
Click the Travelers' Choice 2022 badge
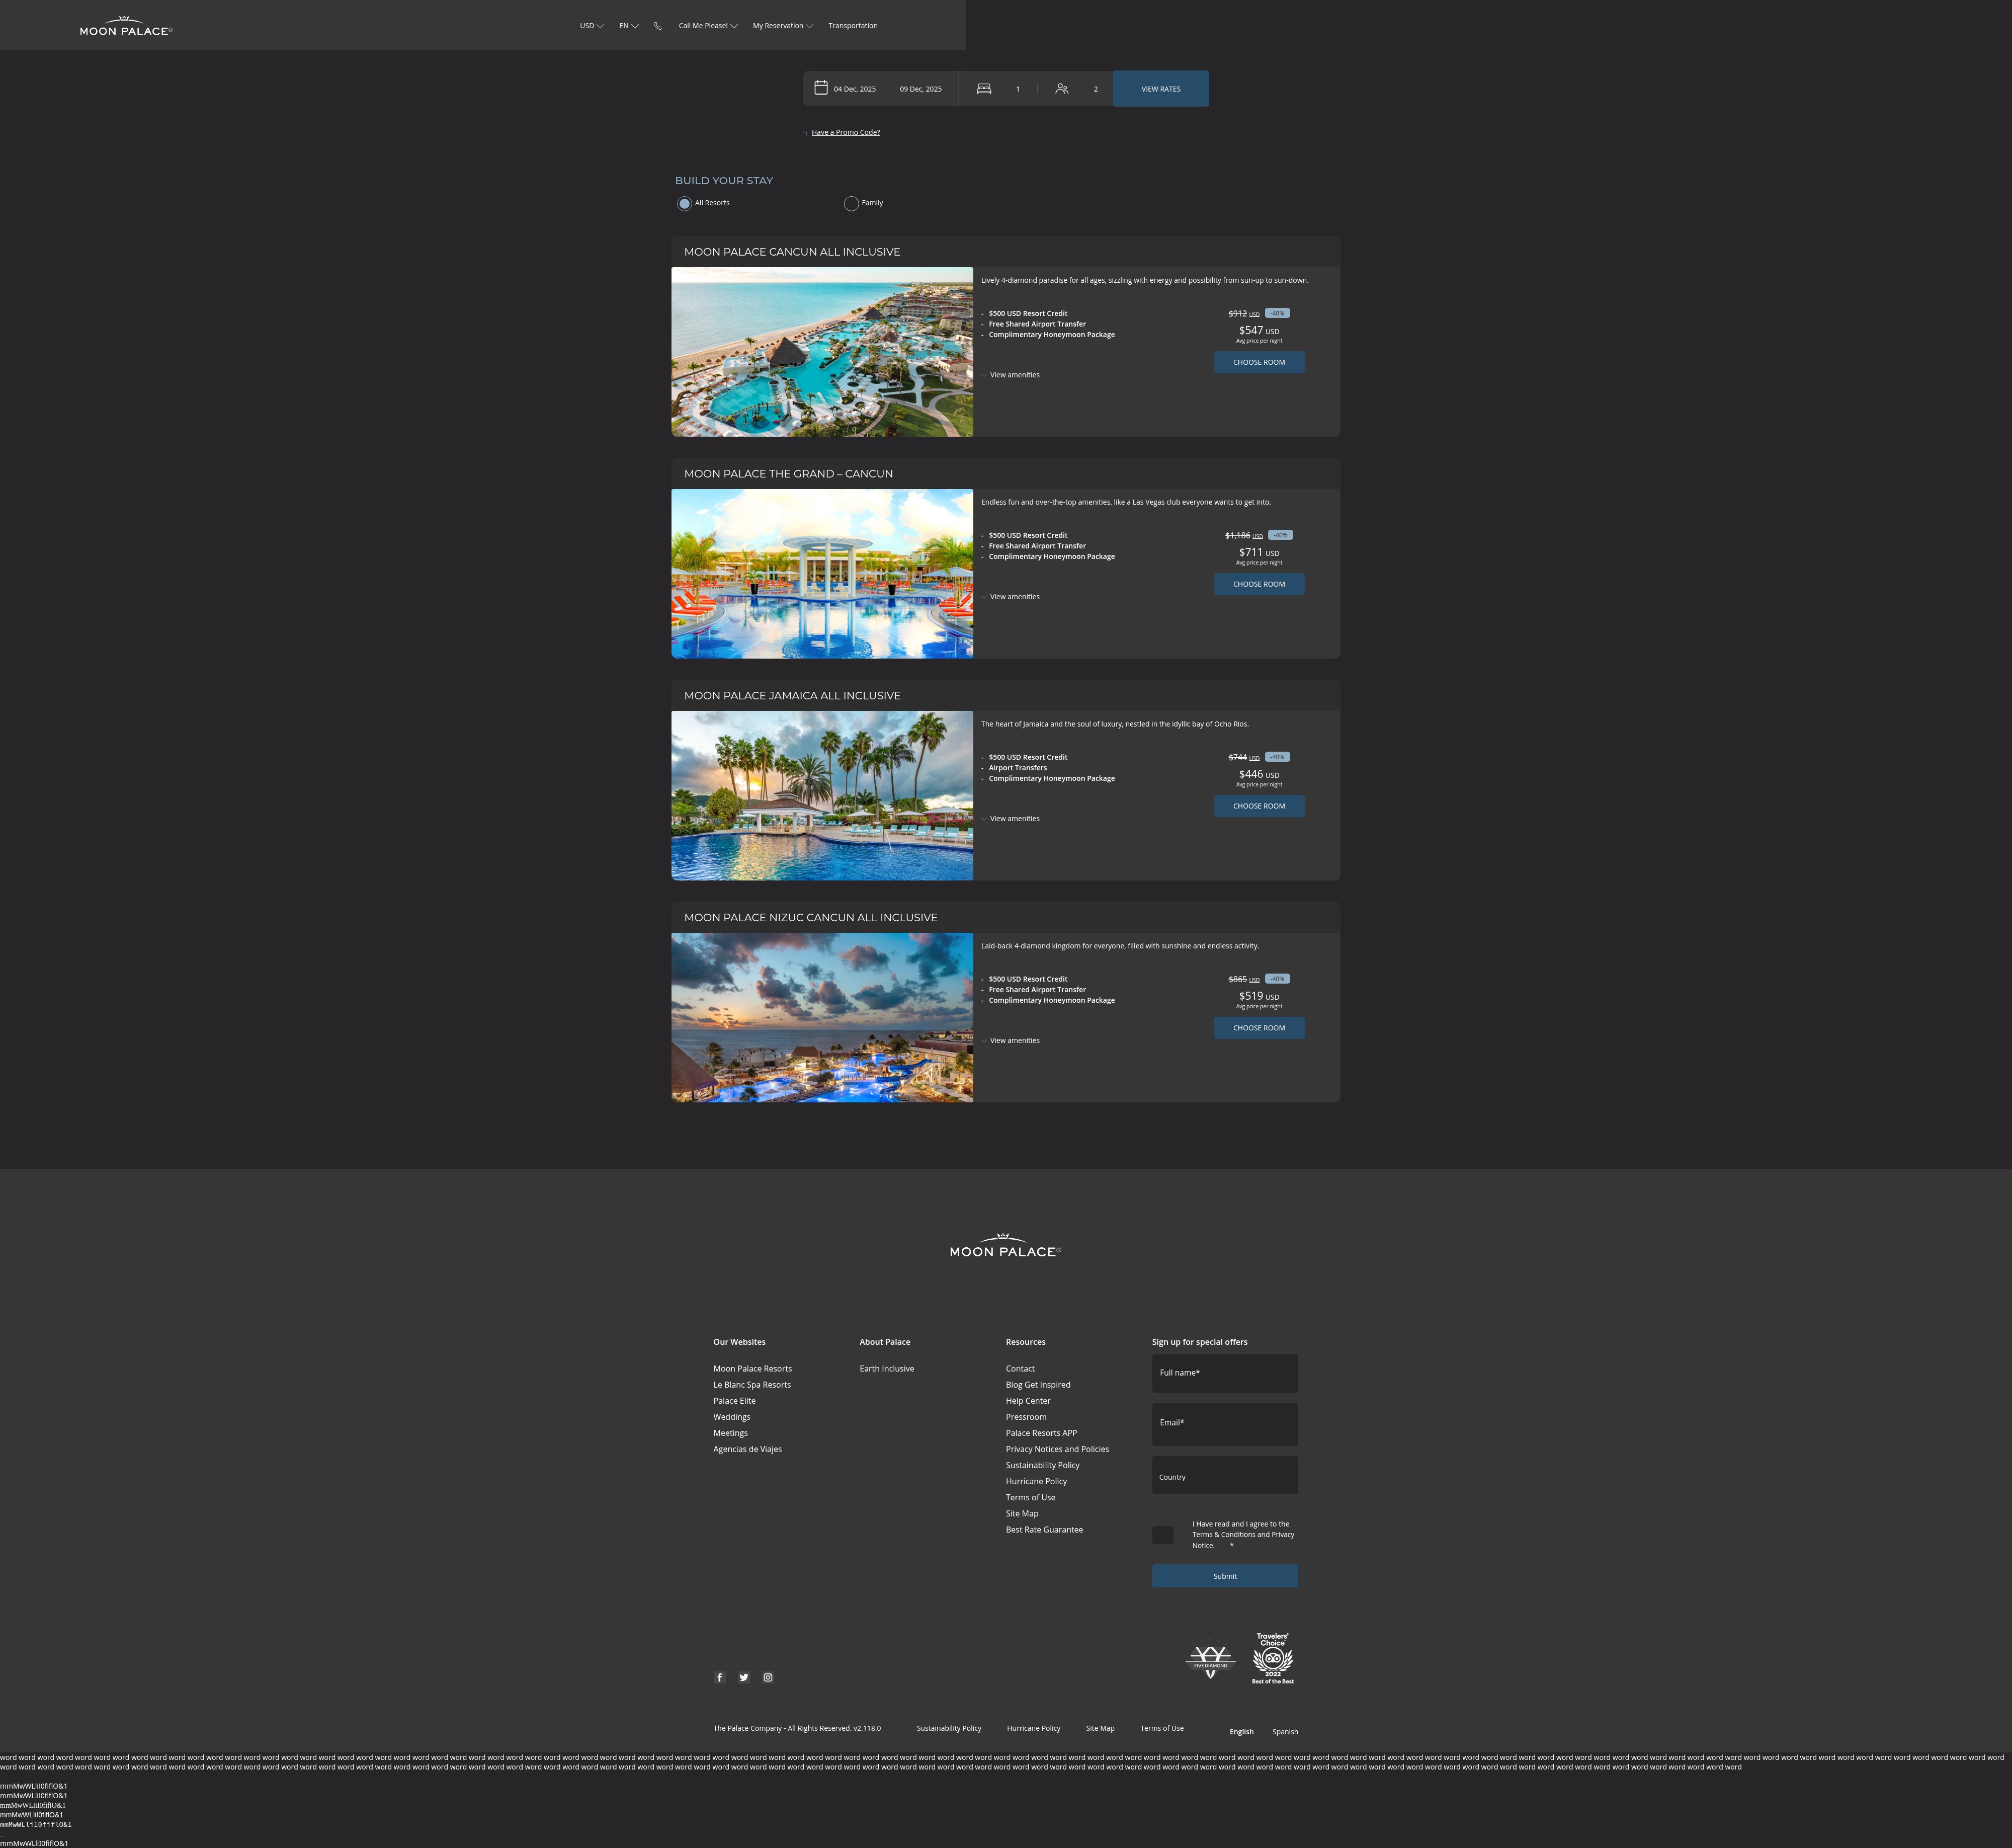point(1273,1658)
